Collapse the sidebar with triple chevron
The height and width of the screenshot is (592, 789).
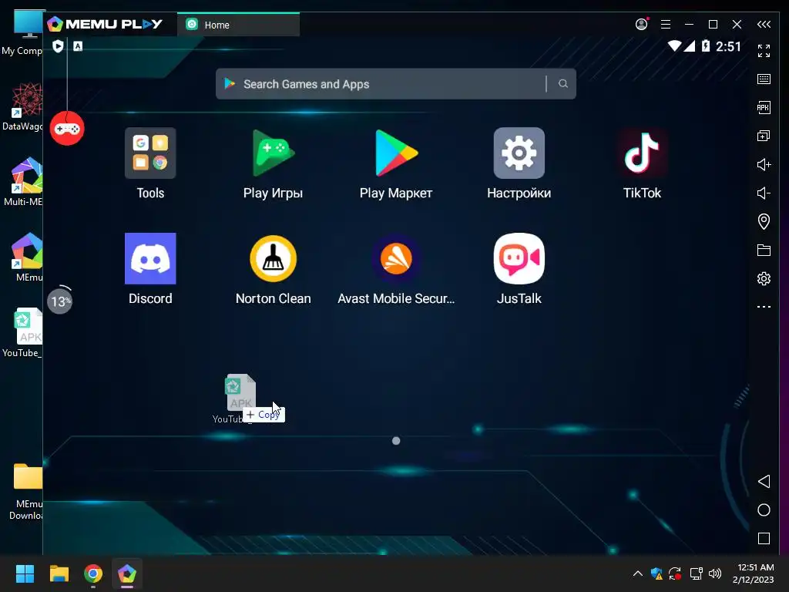click(x=764, y=24)
